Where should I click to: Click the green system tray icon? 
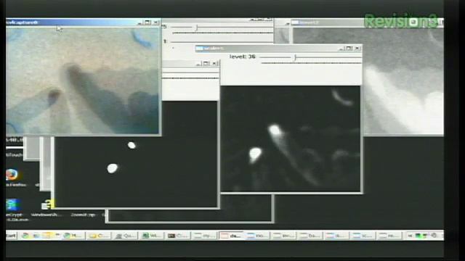(x=418, y=236)
